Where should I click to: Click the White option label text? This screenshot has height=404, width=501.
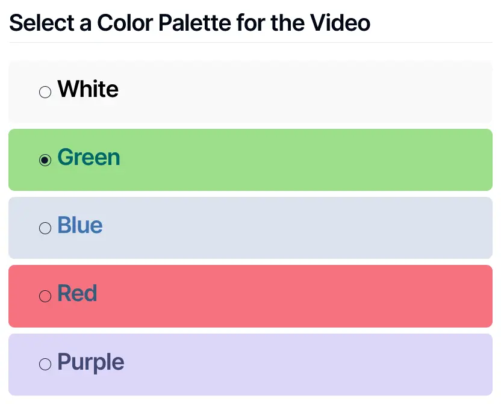87,89
